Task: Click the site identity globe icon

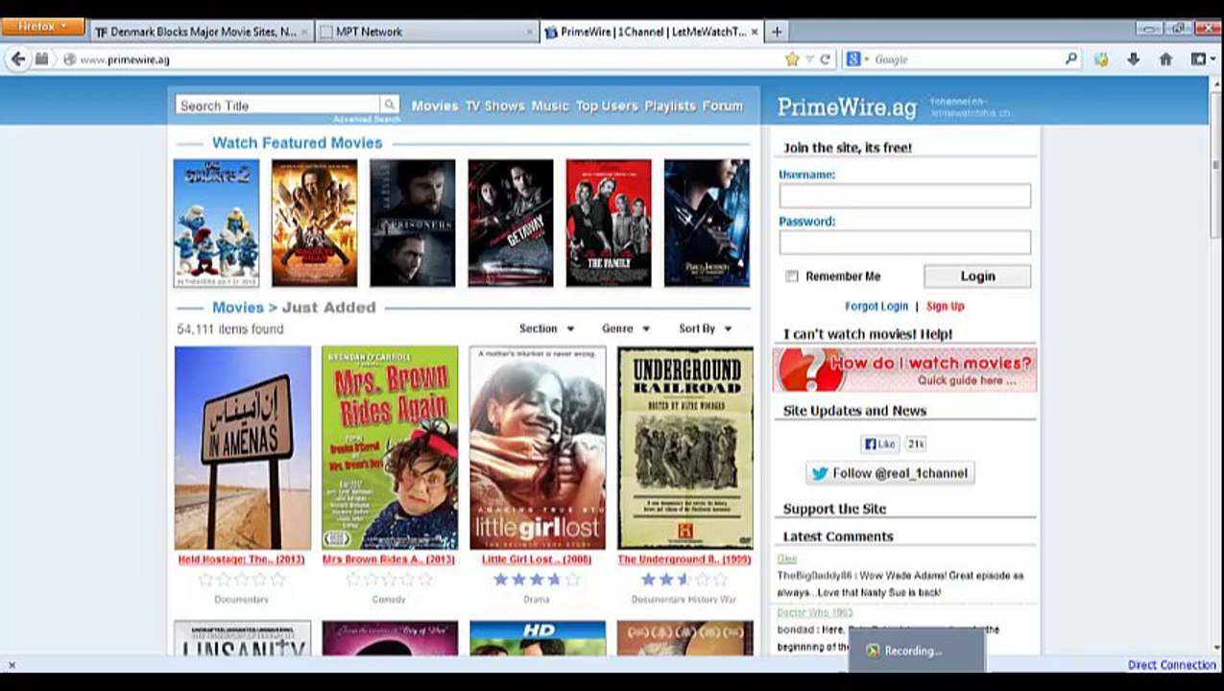Action: 68,60
